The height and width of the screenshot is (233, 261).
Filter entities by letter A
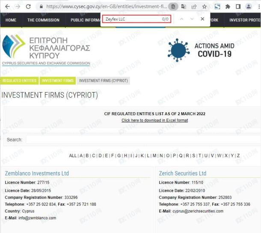[81, 155]
